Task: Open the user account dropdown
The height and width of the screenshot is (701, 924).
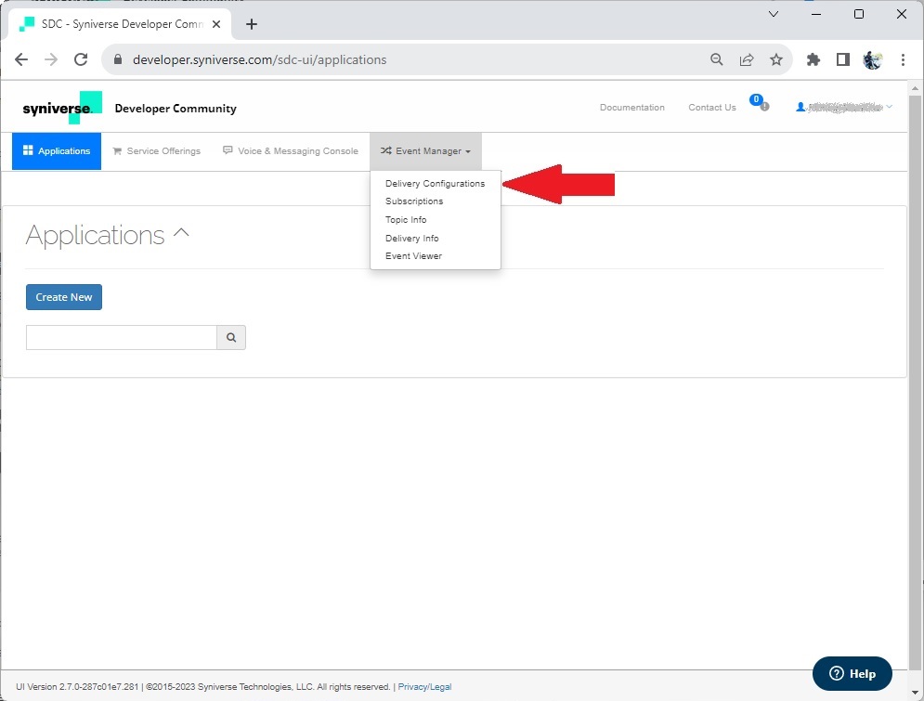Action: coord(844,107)
